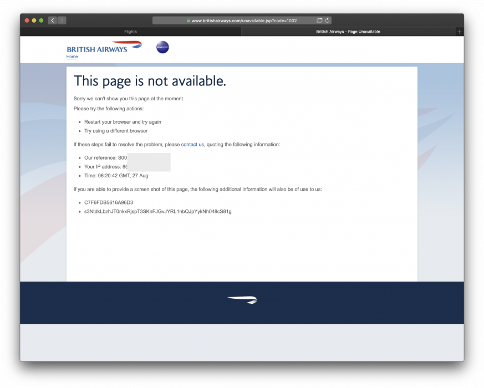This screenshot has height=388, width=484.
Task: Open the Home link below the logo
Action: pyautogui.click(x=72, y=57)
